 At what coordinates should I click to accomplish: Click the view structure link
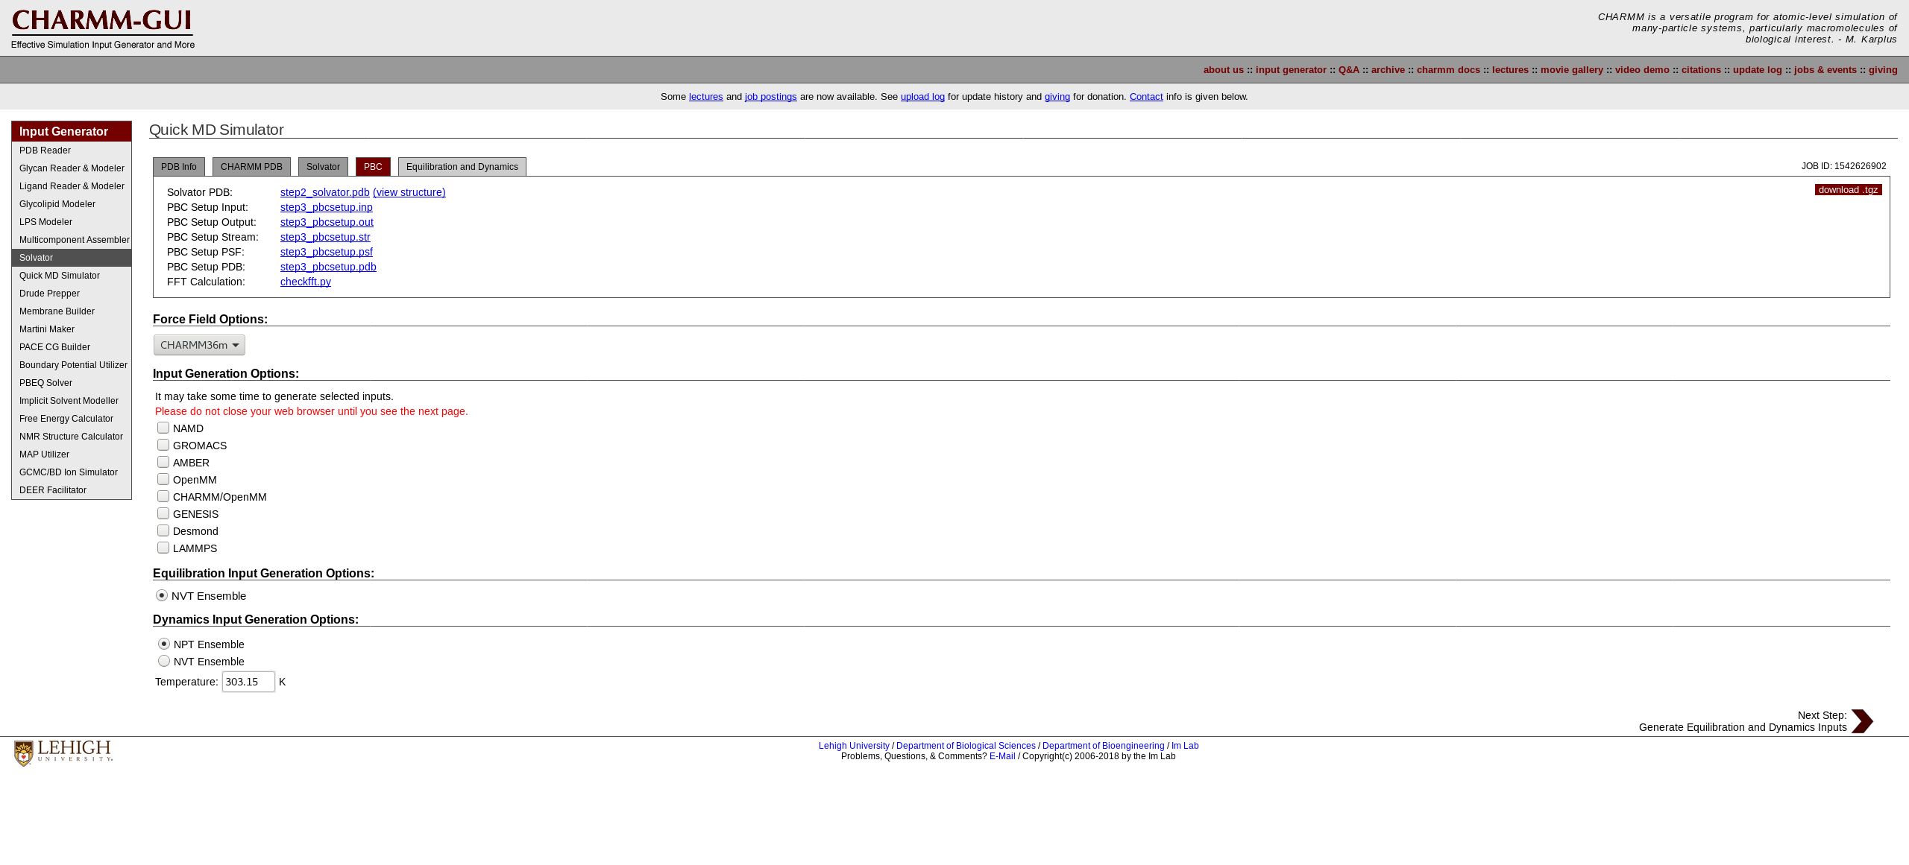click(409, 192)
